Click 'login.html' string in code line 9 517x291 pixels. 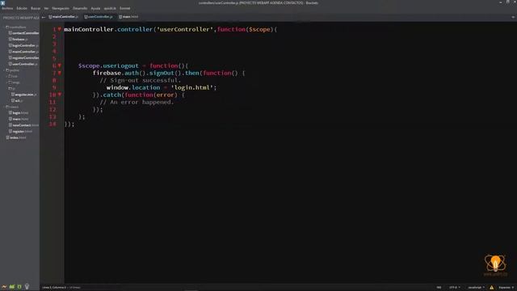(192, 87)
